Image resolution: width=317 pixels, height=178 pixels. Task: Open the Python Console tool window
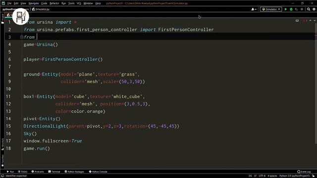pos(98,172)
